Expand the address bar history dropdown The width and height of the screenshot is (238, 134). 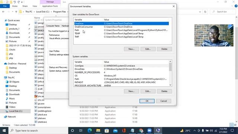pos(200,12)
